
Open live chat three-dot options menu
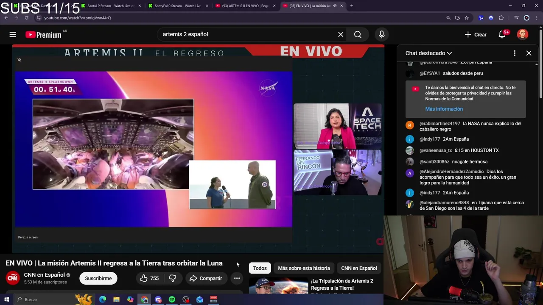(x=515, y=53)
